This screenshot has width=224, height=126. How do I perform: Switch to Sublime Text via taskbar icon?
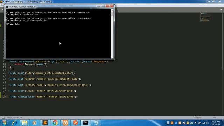(45, 123)
